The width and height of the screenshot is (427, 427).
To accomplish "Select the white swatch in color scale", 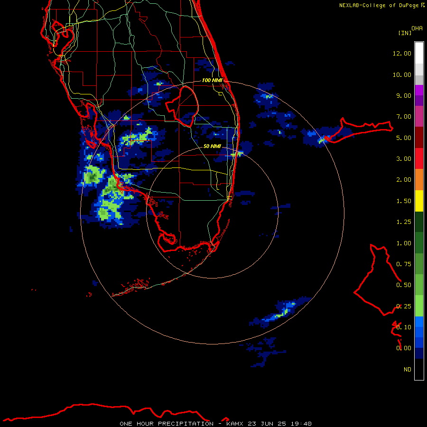I will point(419,53).
